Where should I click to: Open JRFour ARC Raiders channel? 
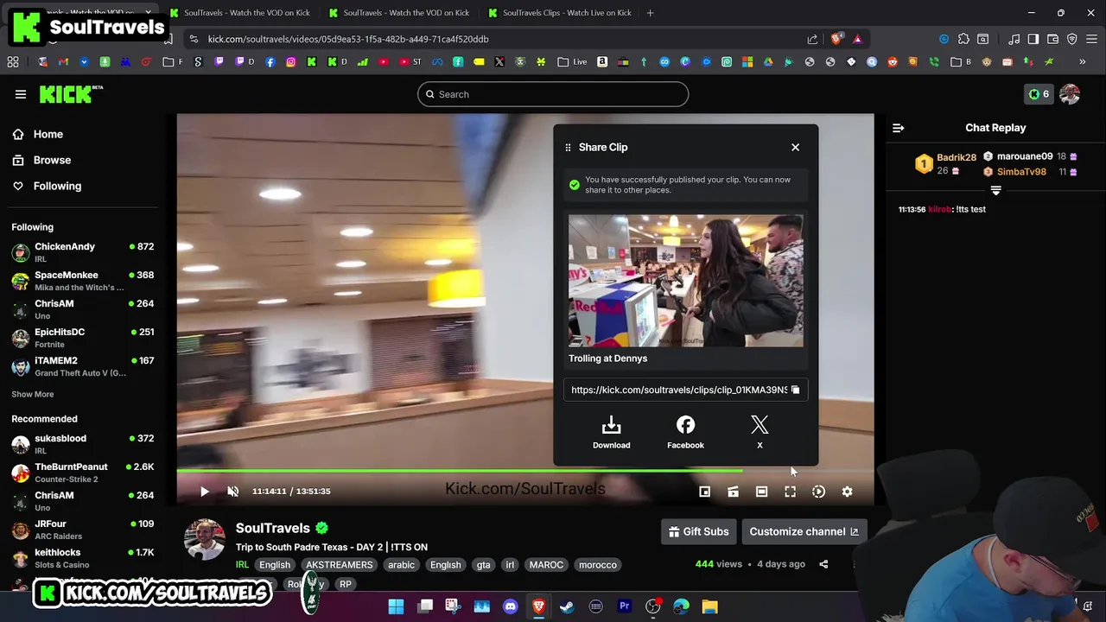[x=83, y=530]
